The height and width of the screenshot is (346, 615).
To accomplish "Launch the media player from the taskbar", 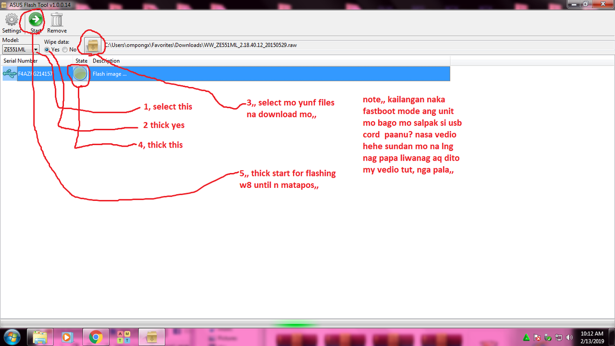I will pos(68,337).
